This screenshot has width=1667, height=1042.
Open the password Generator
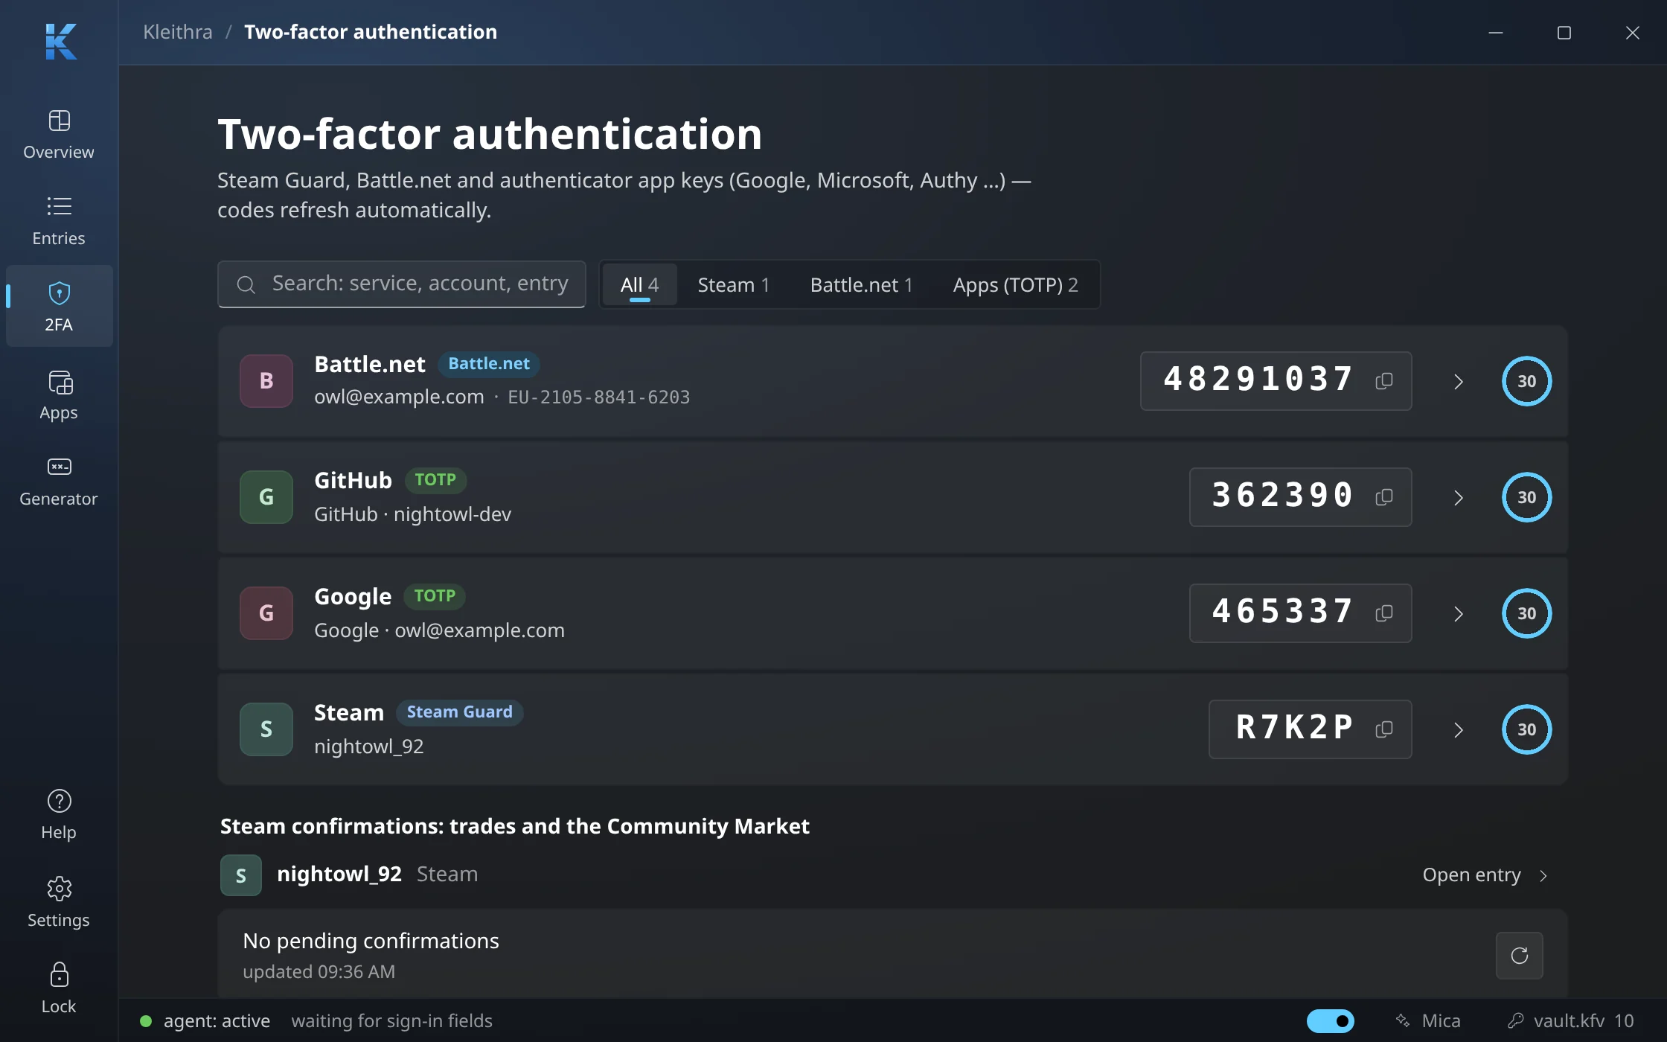point(59,482)
